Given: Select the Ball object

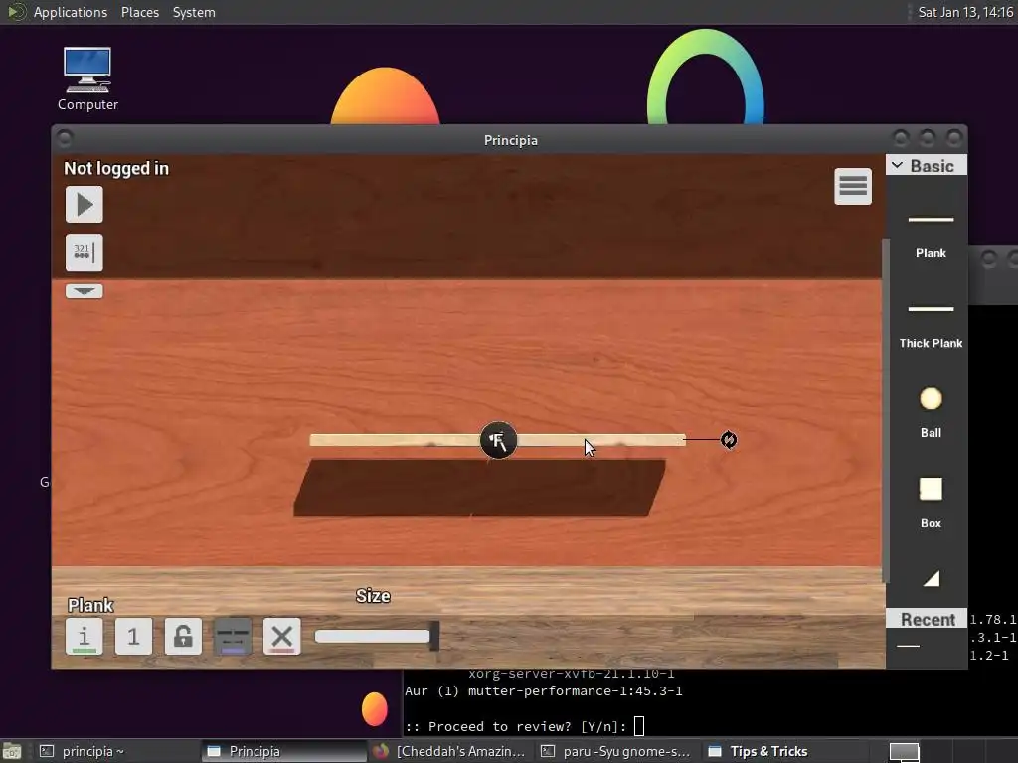Looking at the screenshot, I should 931,412.
